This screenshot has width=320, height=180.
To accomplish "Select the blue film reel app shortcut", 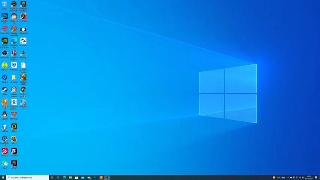I will pos(4,78).
